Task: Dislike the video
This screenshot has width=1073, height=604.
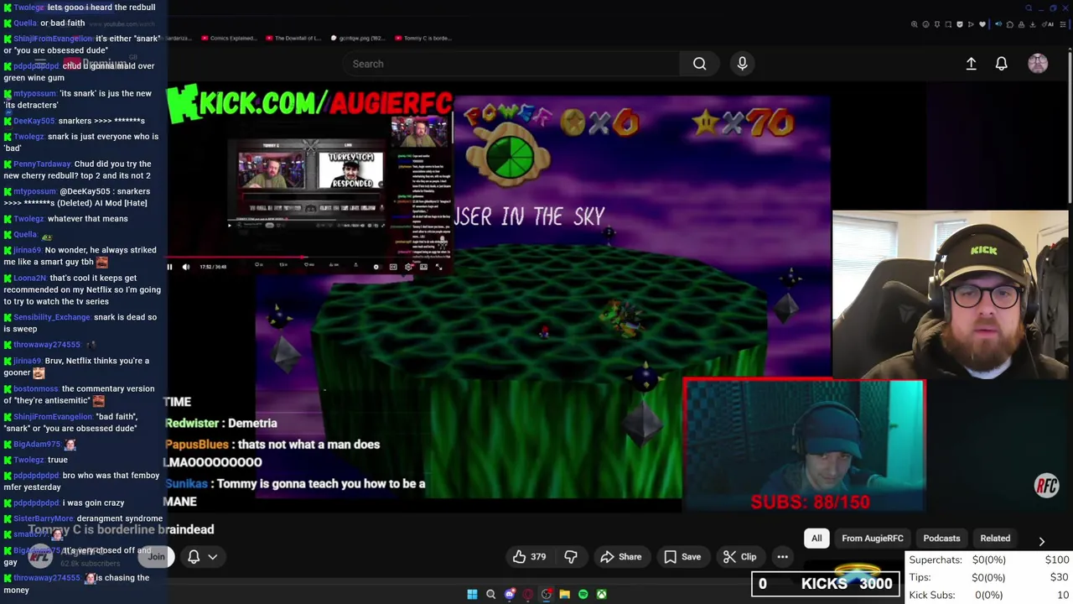Action: coord(571,556)
